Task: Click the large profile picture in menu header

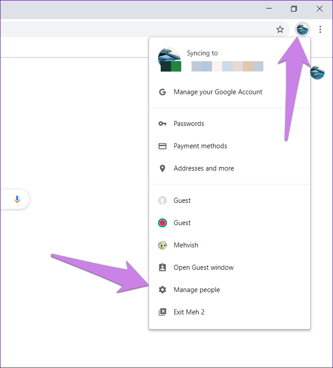Action: tap(169, 59)
